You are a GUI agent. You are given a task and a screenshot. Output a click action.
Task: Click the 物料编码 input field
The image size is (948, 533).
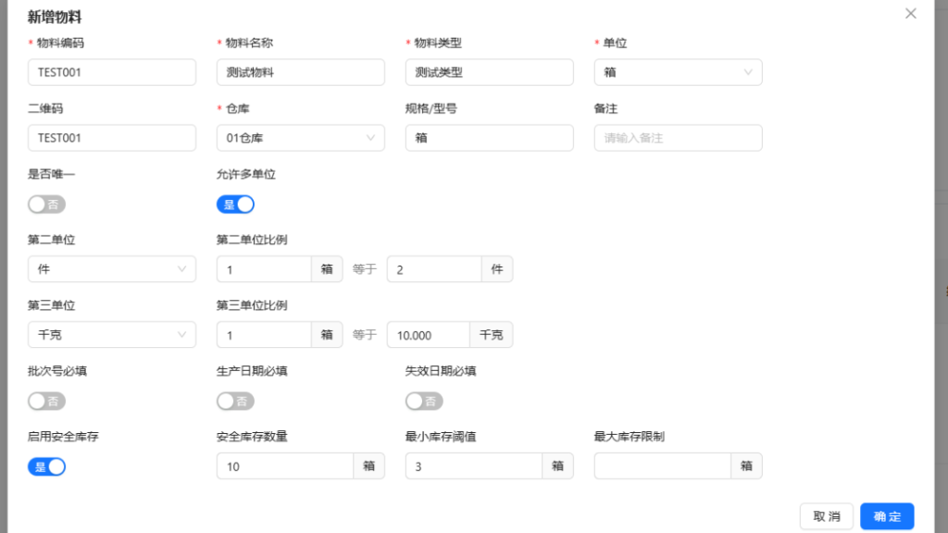coord(112,72)
